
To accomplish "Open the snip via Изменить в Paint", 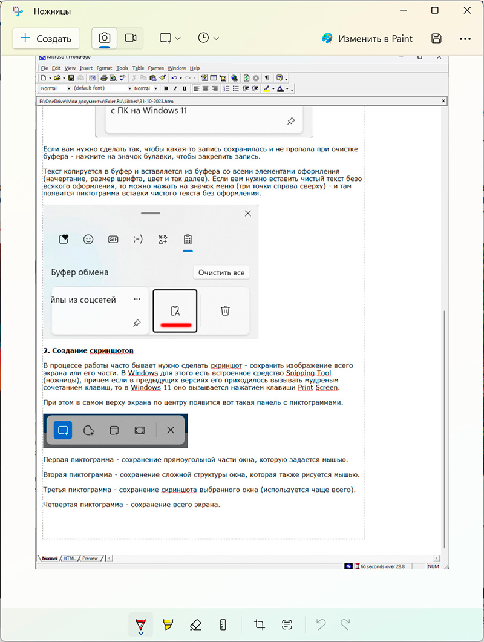I will [367, 38].
